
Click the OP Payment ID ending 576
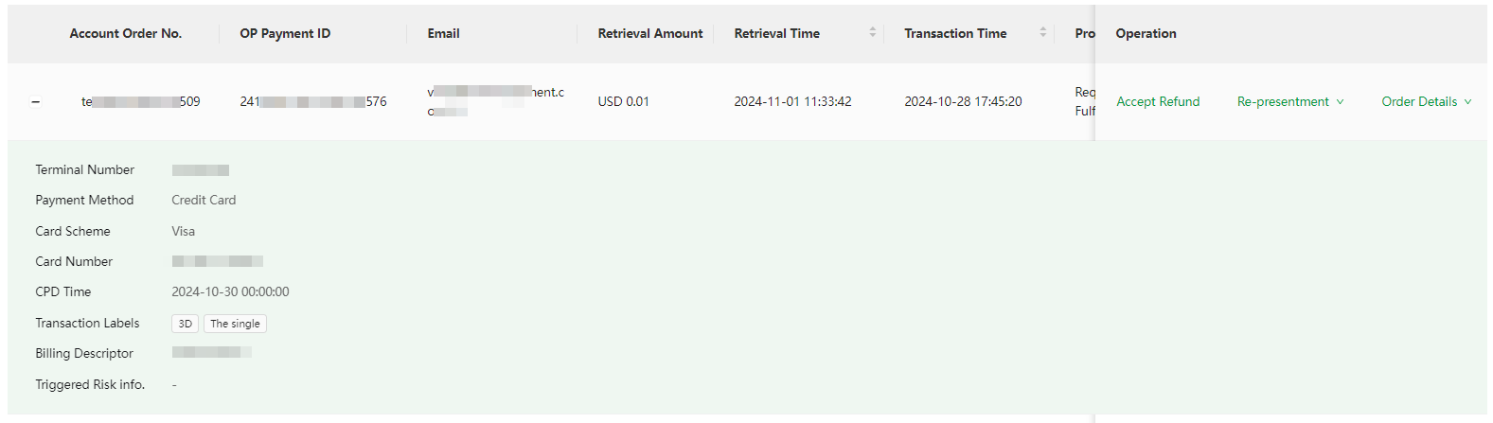pyautogui.click(x=313, y=101)
